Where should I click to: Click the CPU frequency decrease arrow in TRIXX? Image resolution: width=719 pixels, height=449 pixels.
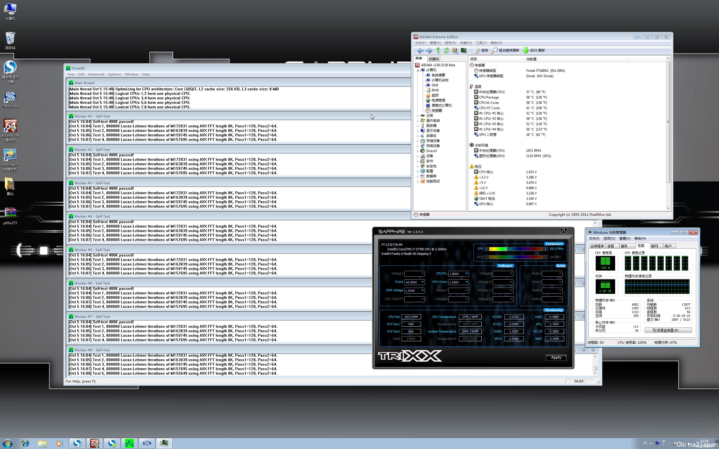tap(486, 249)
